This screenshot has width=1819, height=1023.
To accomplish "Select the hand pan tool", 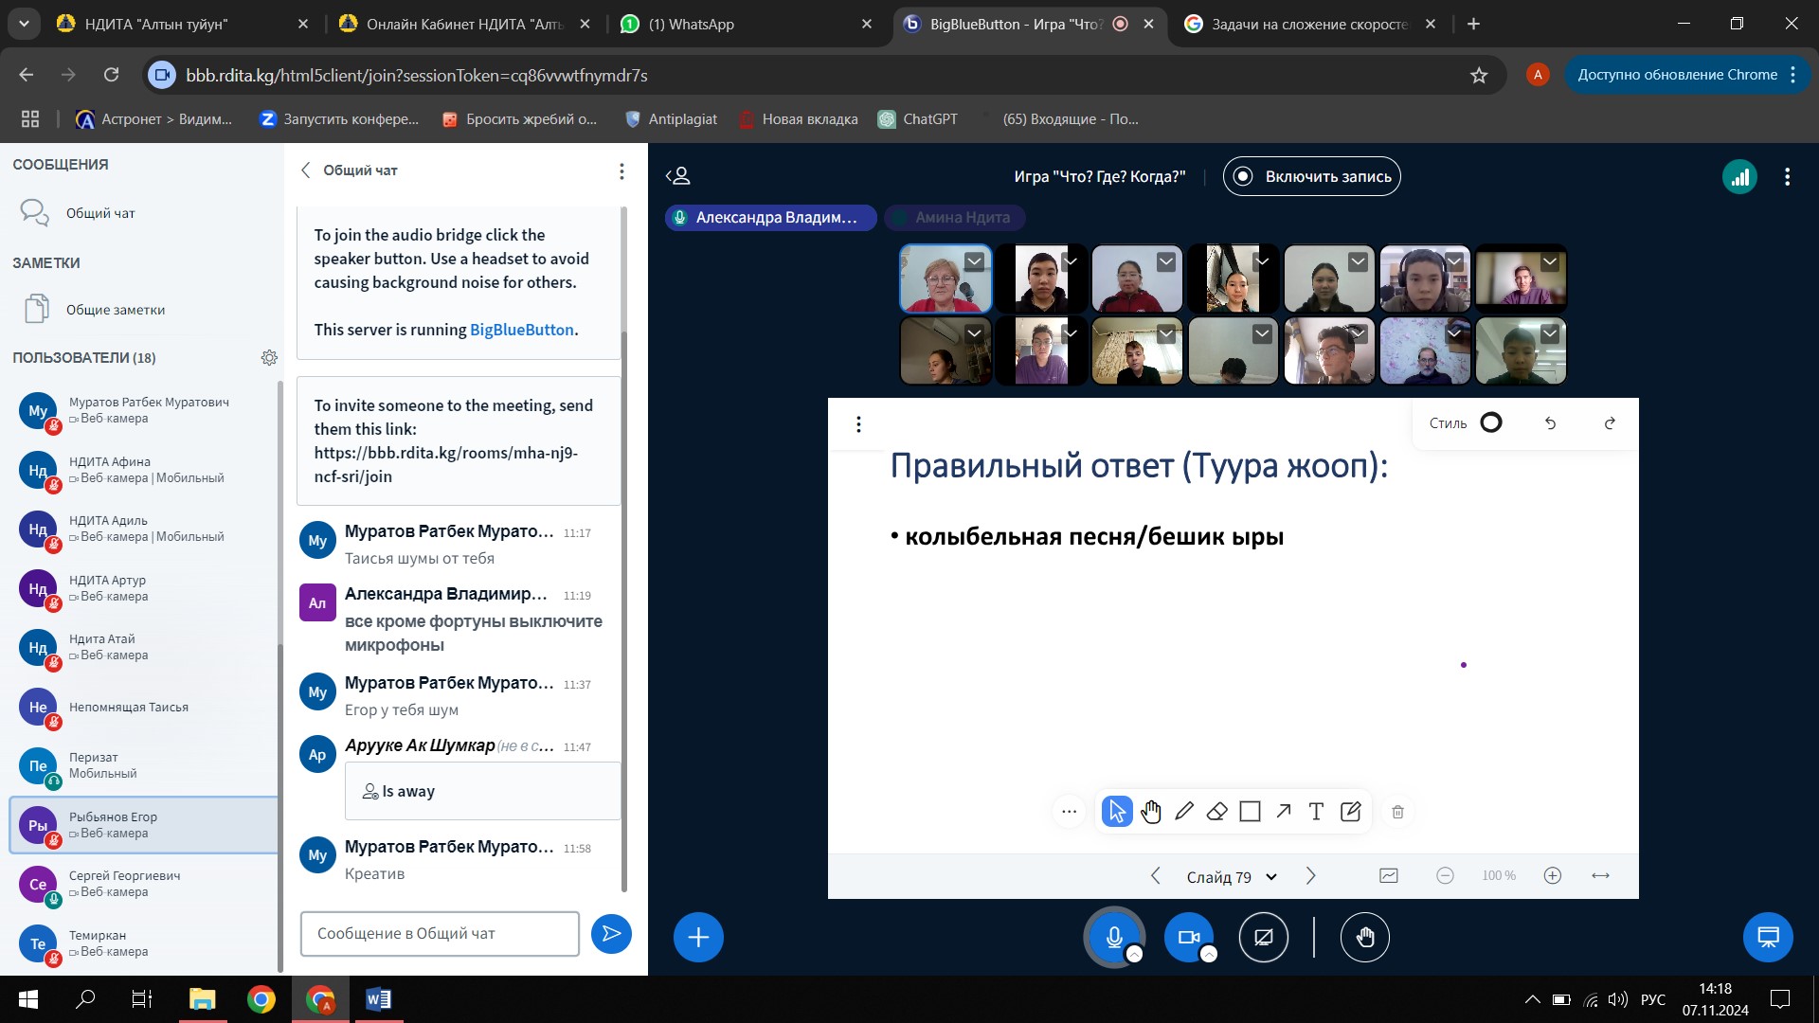I will (x=1151, y=812).
